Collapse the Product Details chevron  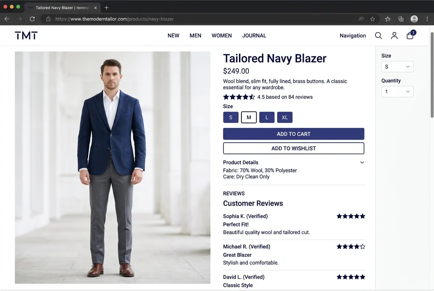(362, 163)
